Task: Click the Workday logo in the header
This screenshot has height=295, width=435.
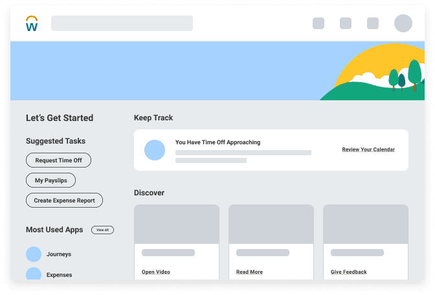Action: point(32,24)
